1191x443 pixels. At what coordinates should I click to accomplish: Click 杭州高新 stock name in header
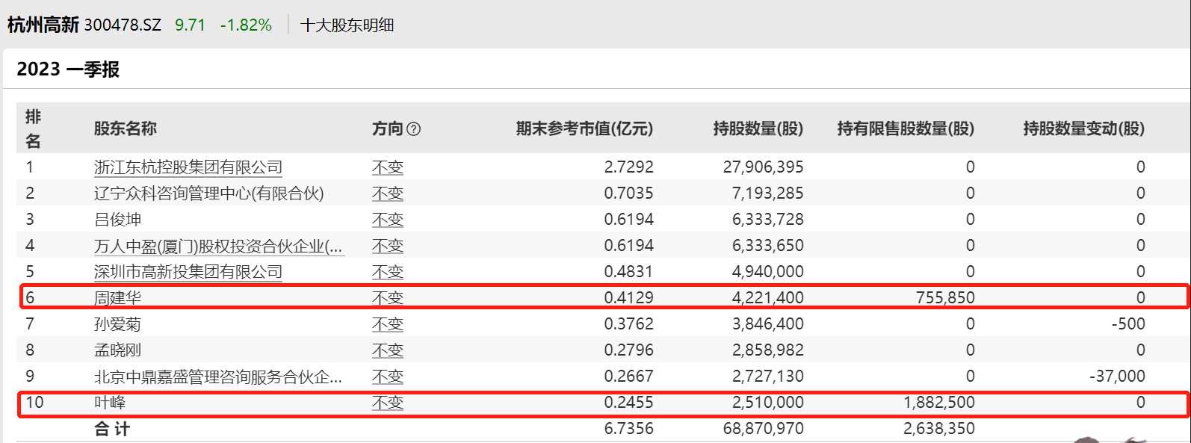(43, 25)
